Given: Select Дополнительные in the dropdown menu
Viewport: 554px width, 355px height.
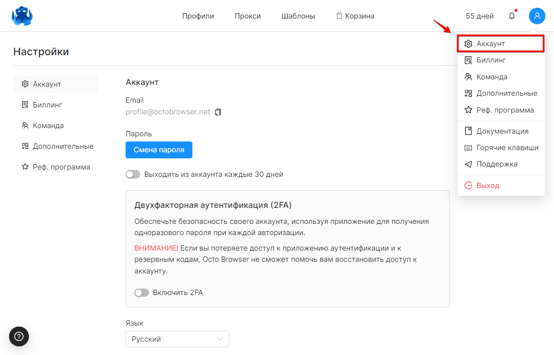Looking at the screenshot, I should [501, 93].
